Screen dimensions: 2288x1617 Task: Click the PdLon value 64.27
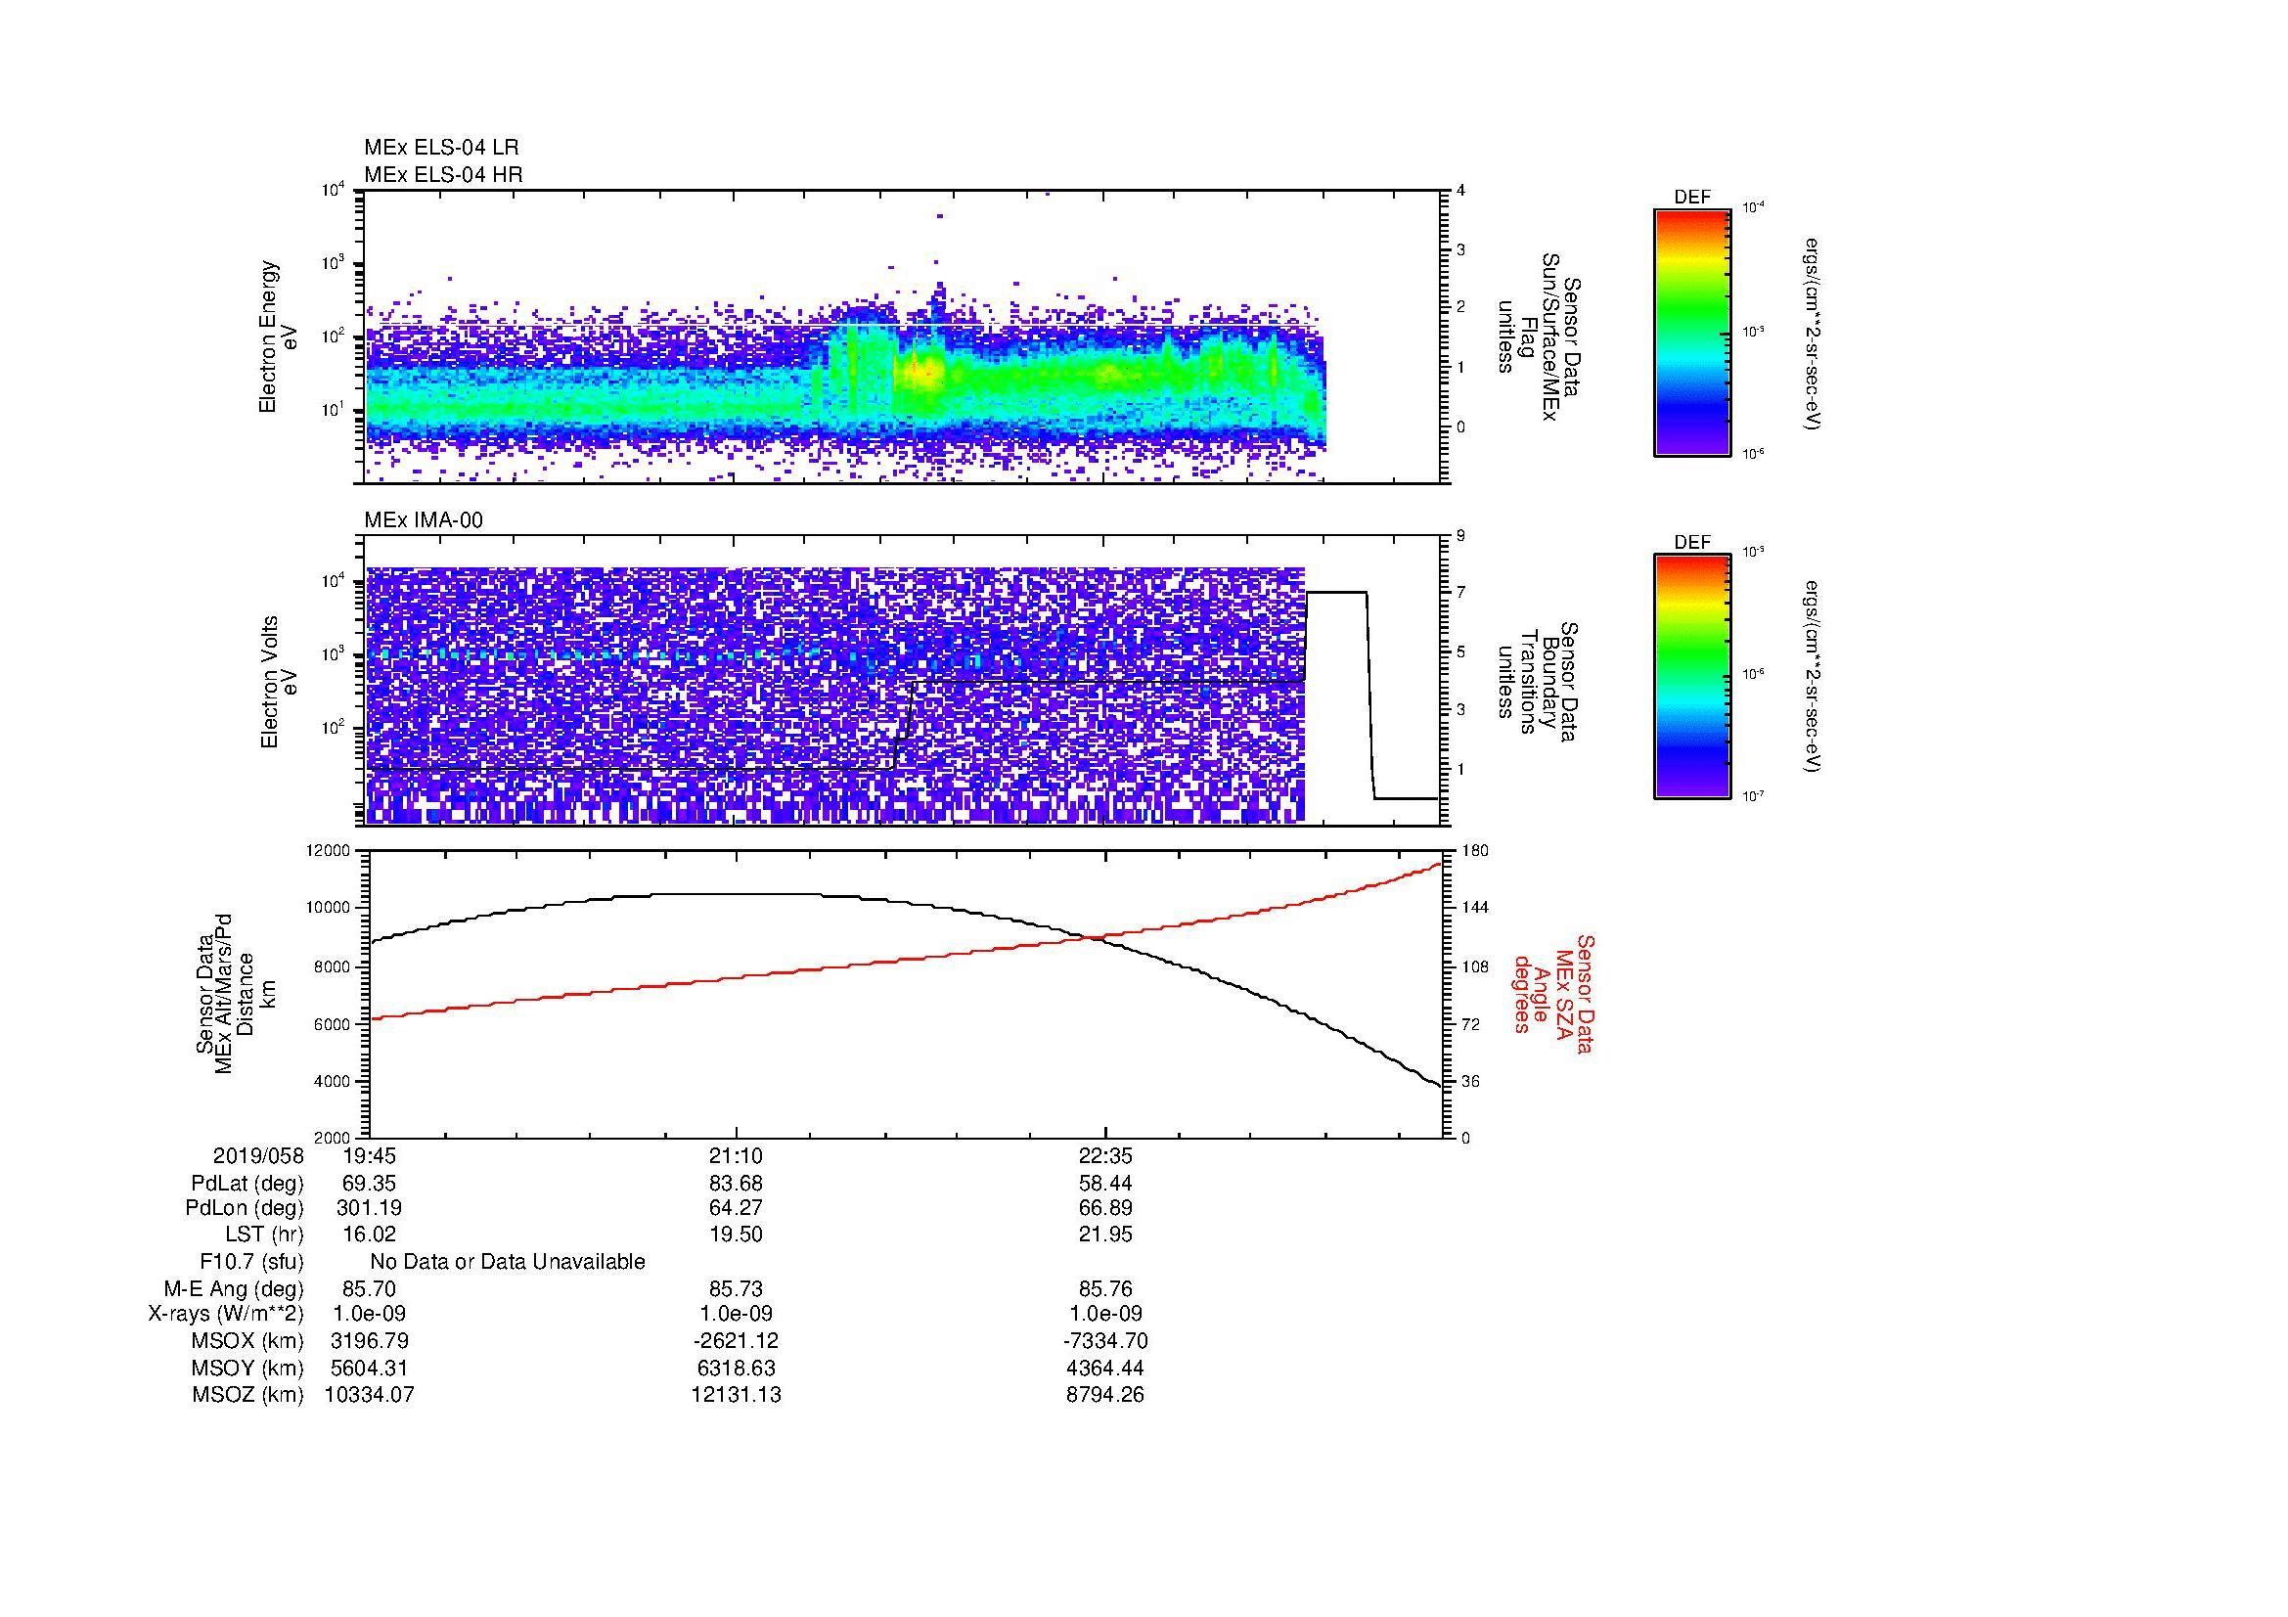tap(737, 1208)
